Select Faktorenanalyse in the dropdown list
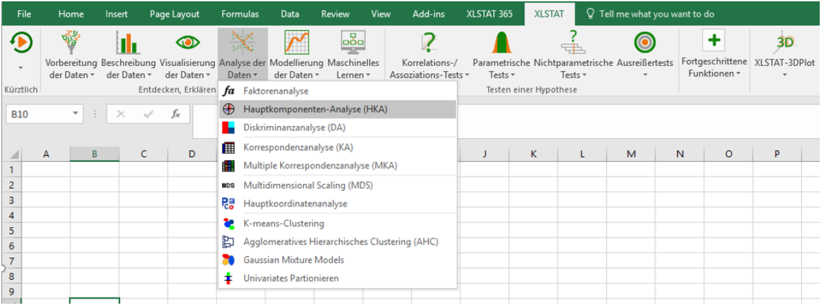Image resolution: width=823 pixels, height=307 pixels. pos(275,91)
